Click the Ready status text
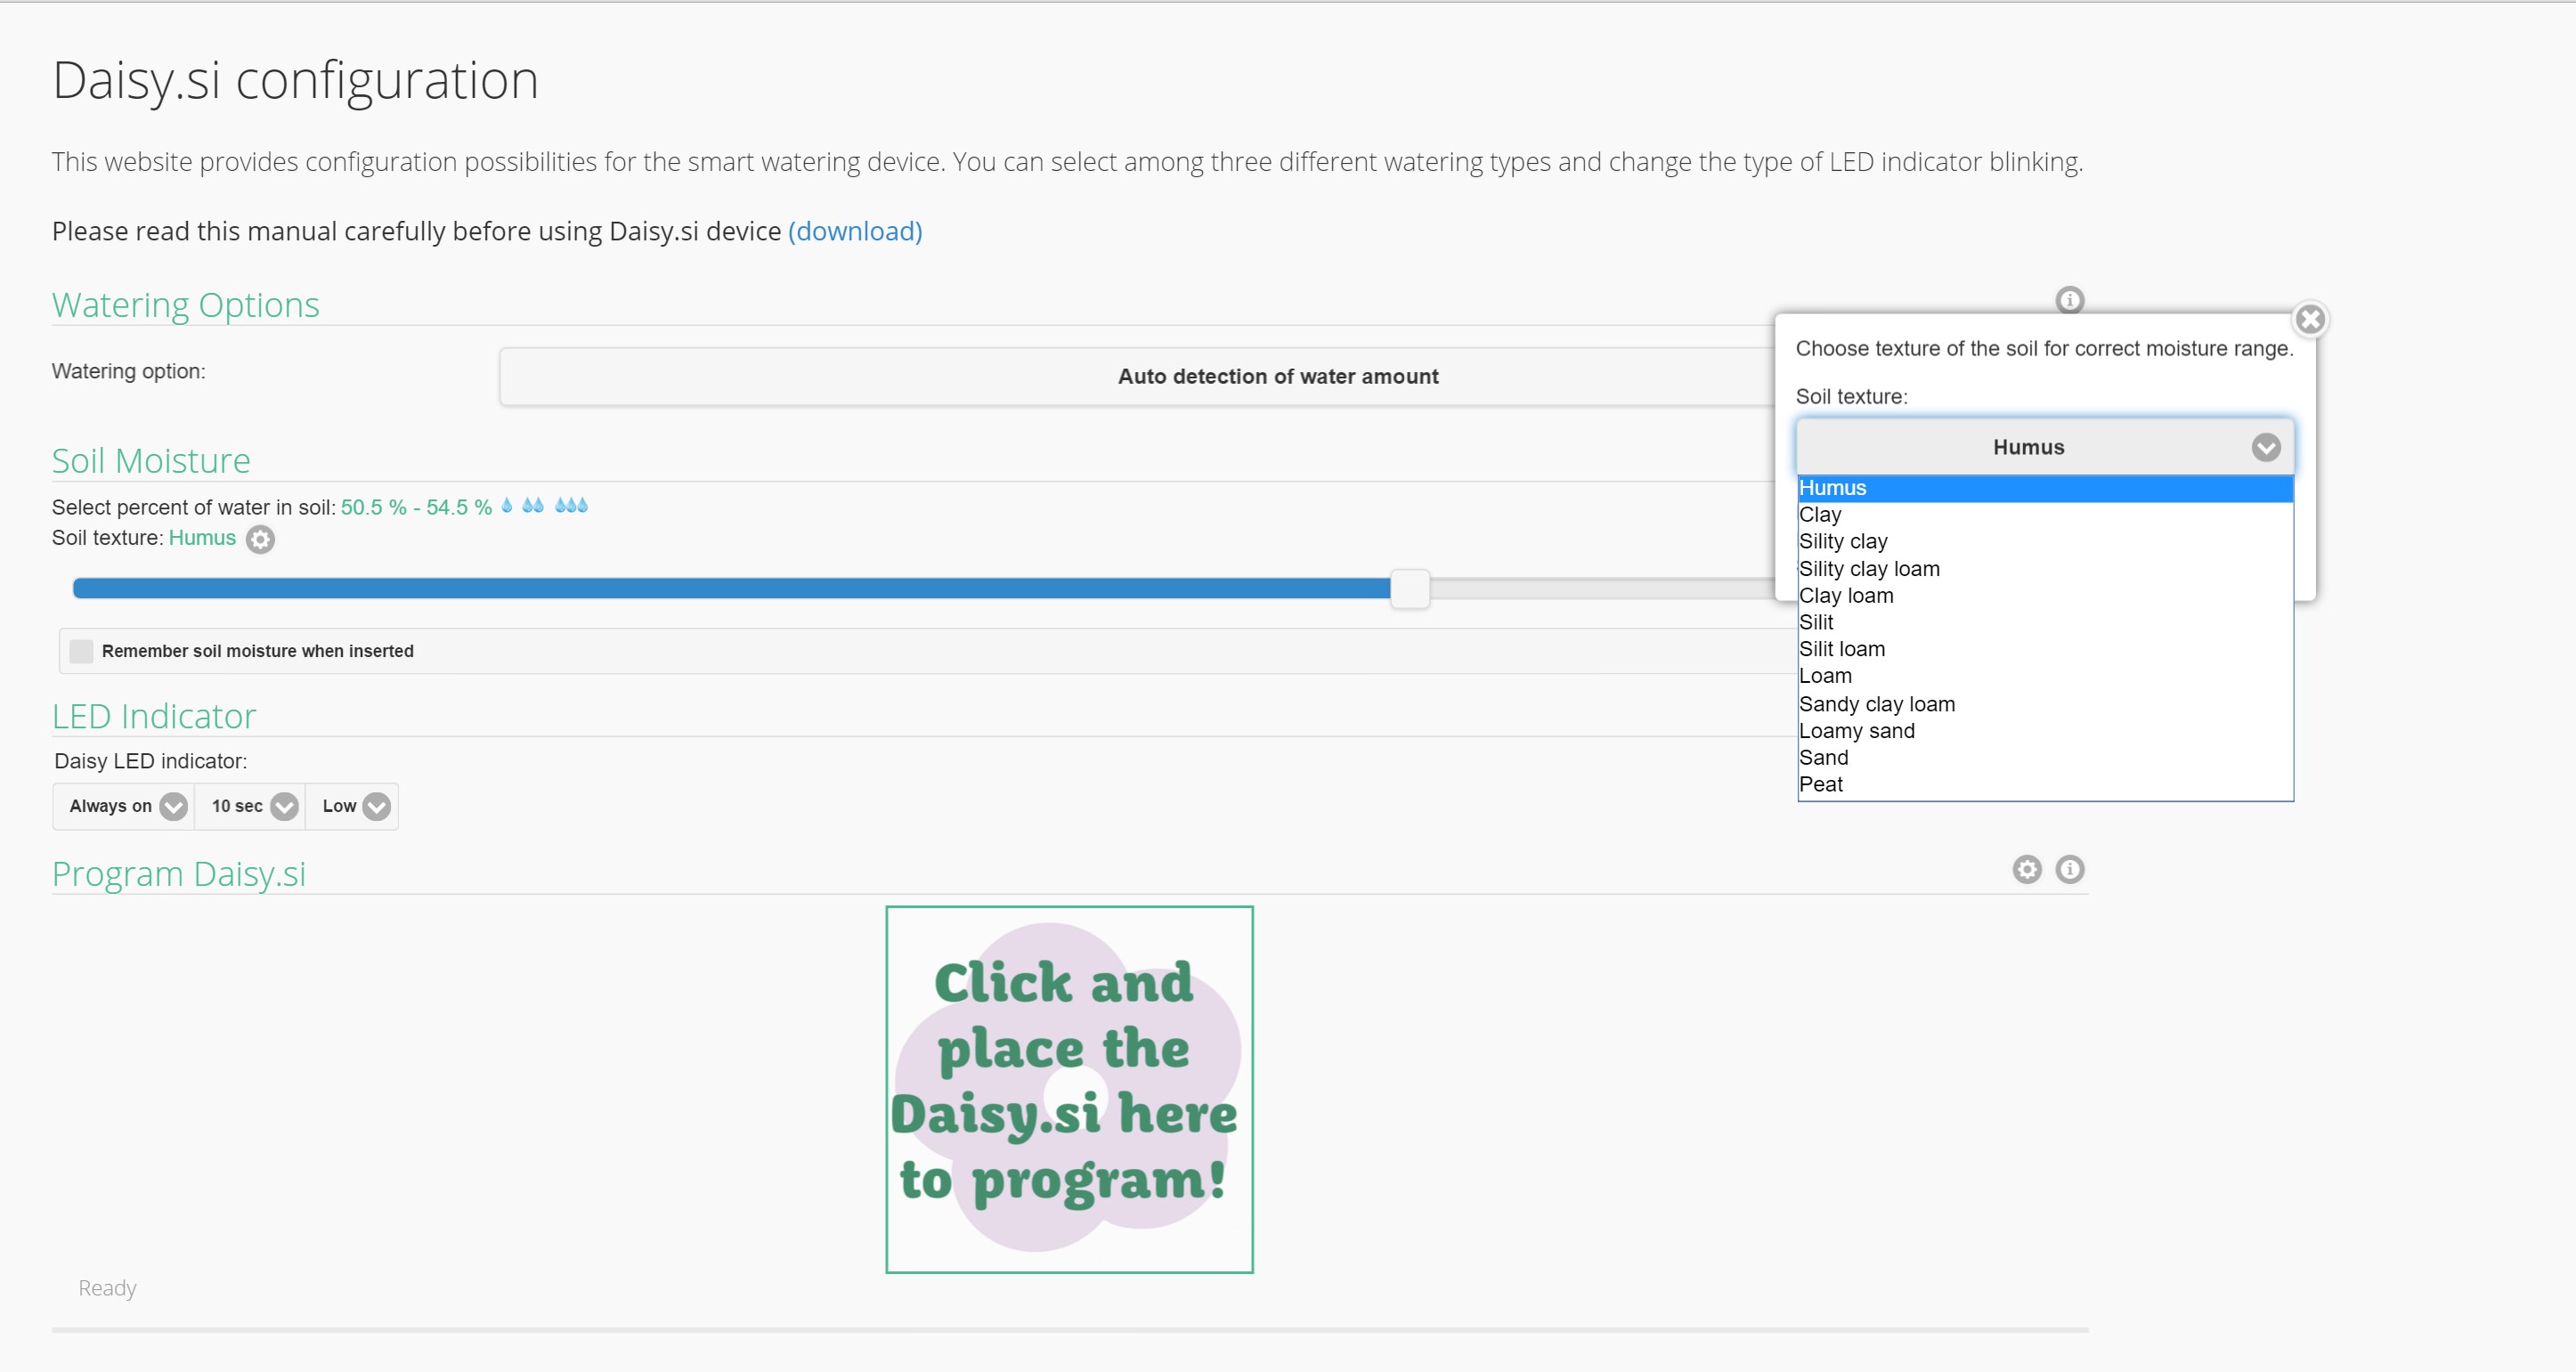Image resolution: width=2576 pixels, height=1372 pixels. [107, 1288]
